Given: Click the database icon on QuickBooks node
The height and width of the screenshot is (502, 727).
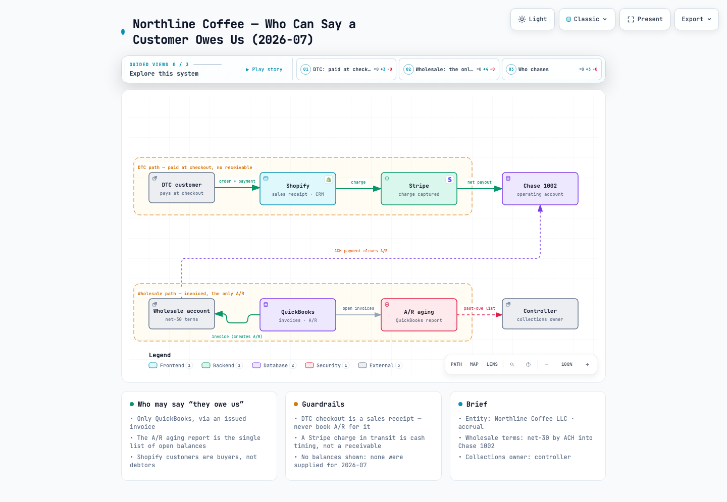Looking at the screenshot, I should (x=266, y=305).
